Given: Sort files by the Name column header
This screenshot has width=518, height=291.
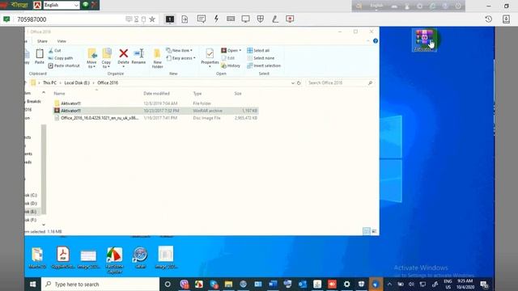Looking at the screenshot, I should click(59, 94).
